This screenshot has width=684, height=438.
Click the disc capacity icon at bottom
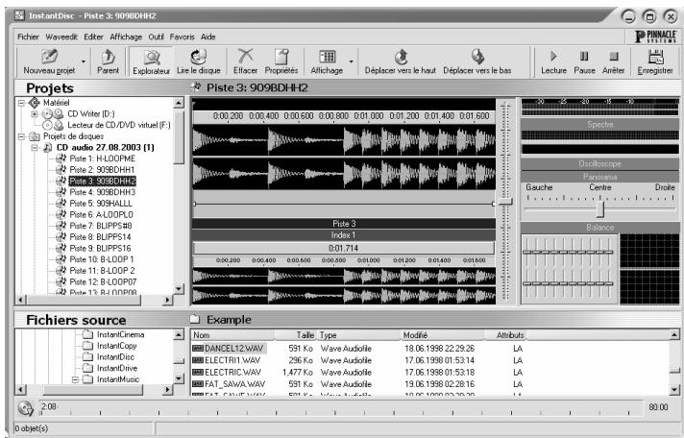[x=26, y=408]
